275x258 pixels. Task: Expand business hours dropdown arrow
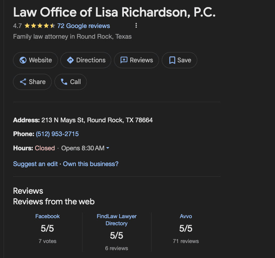click(108, 148)
